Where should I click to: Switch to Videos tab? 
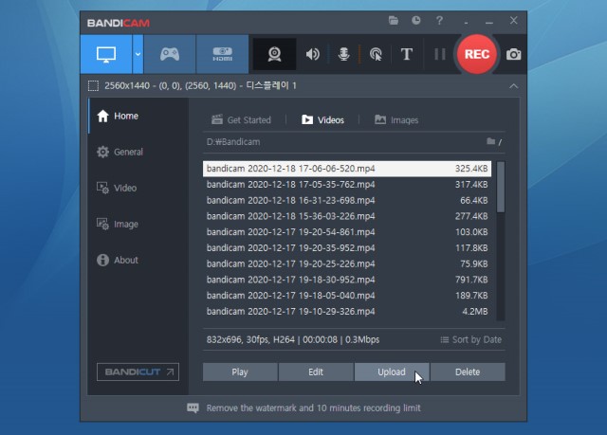[x=322, y=119]
